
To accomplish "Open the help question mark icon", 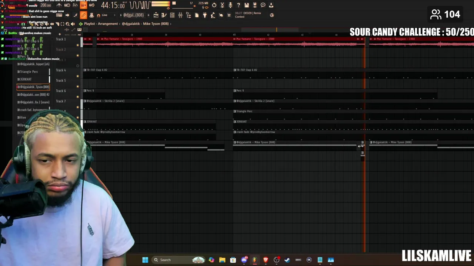I will click(x=238, y=5).
